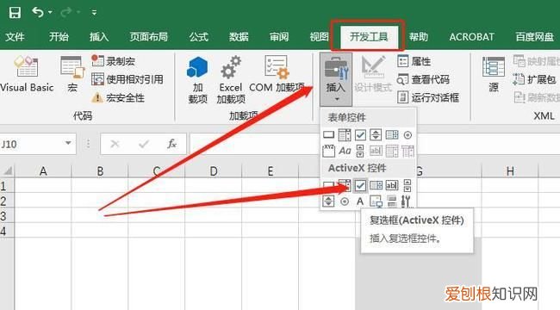Image resolution: width=560 pixels, height=310 pixels.
Task: Open the 文件 tab
Action: [x=15, y=36]
